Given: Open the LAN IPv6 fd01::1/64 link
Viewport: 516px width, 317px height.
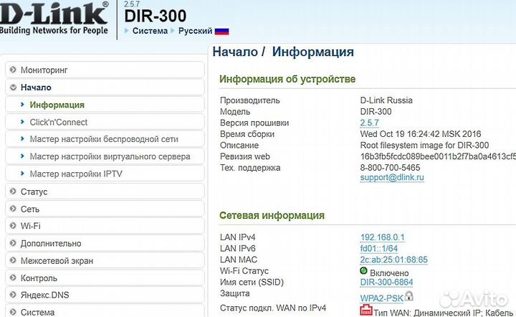Looking at the screenshot, I should point(379,249).
